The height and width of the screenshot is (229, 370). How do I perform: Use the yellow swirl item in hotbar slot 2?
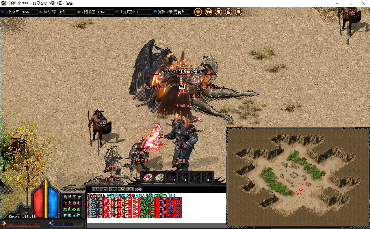click(159, 178)
